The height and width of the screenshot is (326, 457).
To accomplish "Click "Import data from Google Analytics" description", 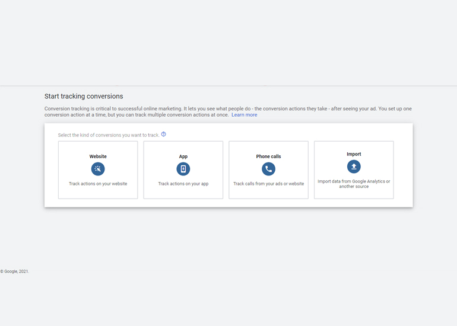I will pyautogui.click(x=354, y=184).
